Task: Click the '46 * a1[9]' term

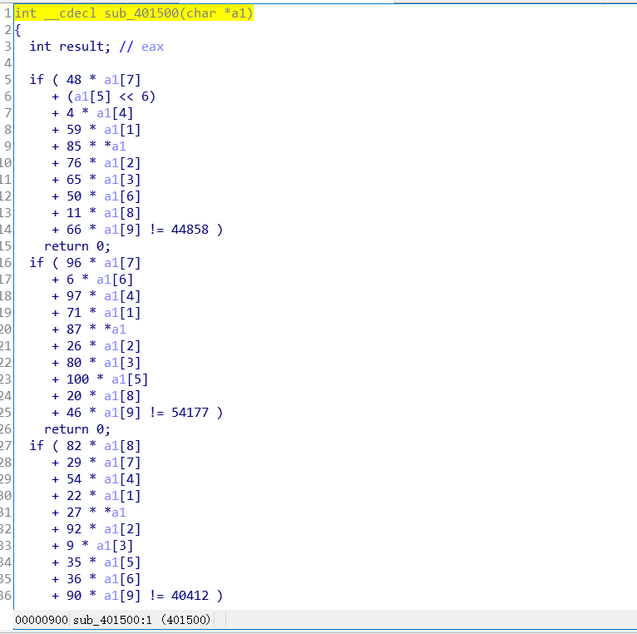Action: click(x=104, y=413)
